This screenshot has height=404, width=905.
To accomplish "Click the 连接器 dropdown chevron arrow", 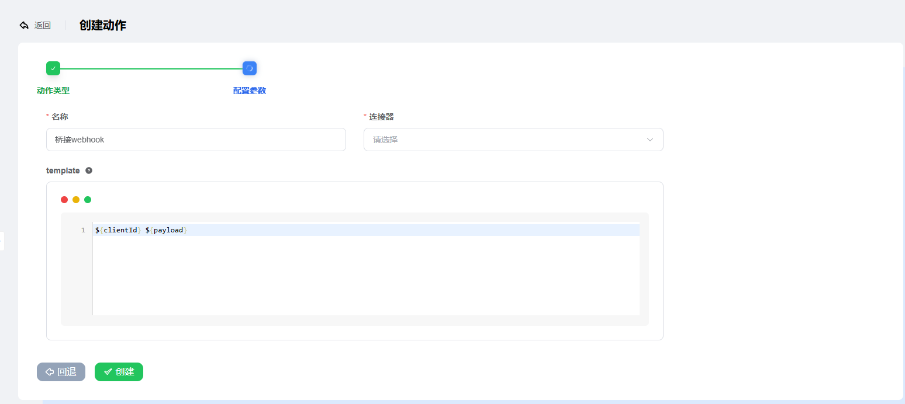I will pyautogui.click(x=650, y=140).
